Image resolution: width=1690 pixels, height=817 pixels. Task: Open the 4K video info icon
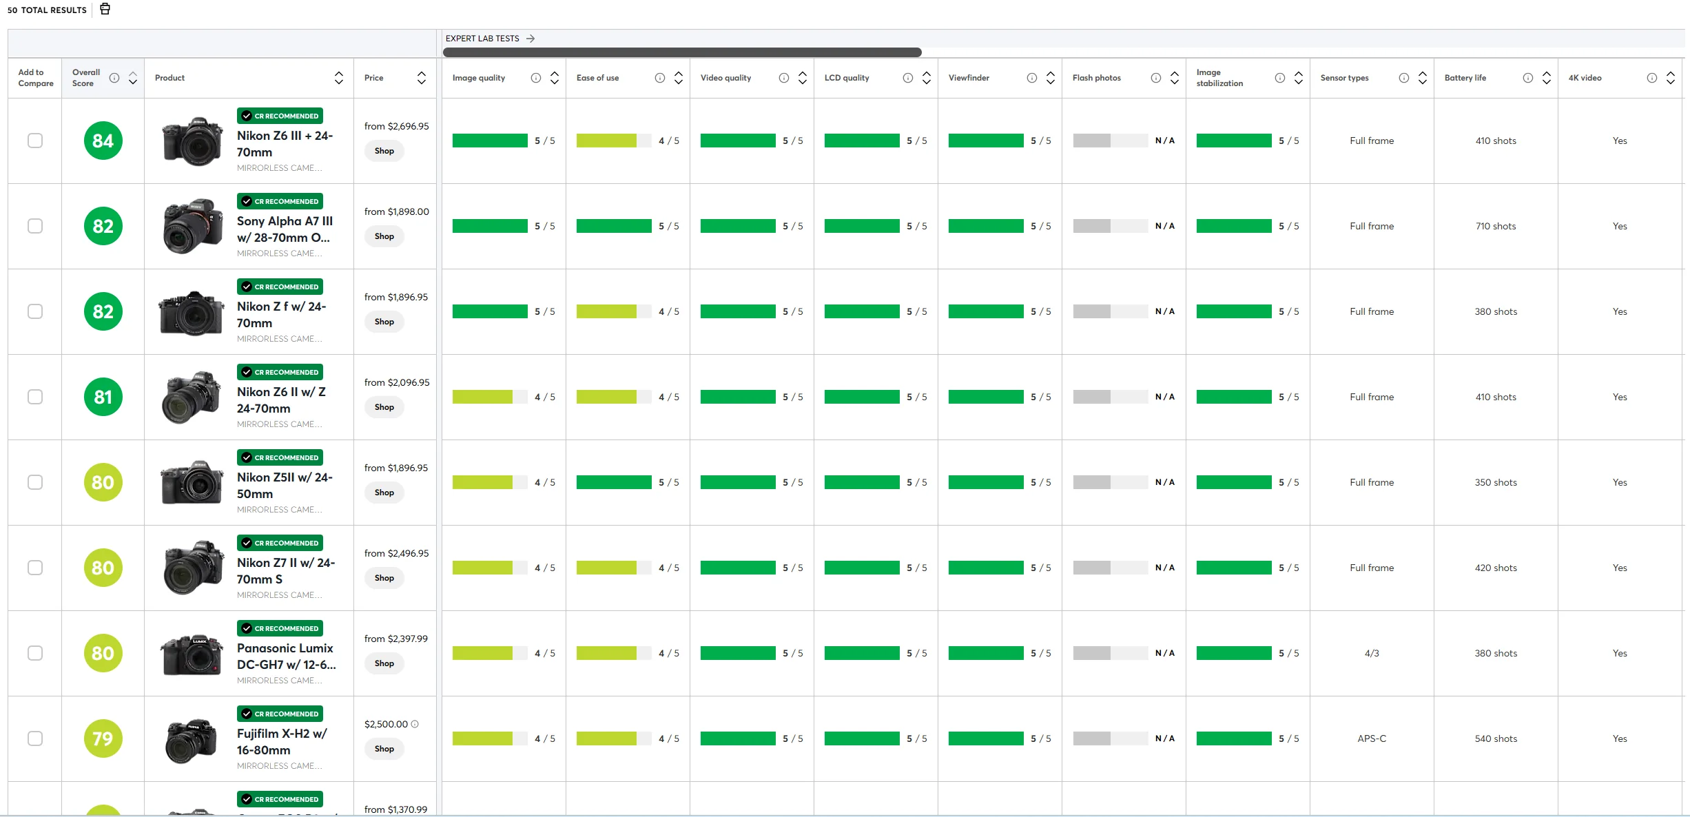coord(1651,78)
